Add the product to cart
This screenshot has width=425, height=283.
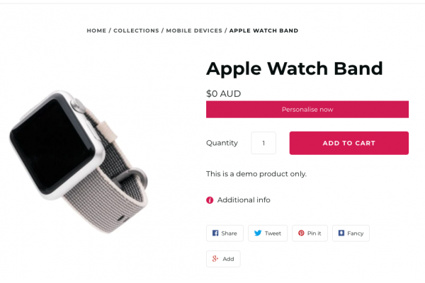(x=349, y=143)
